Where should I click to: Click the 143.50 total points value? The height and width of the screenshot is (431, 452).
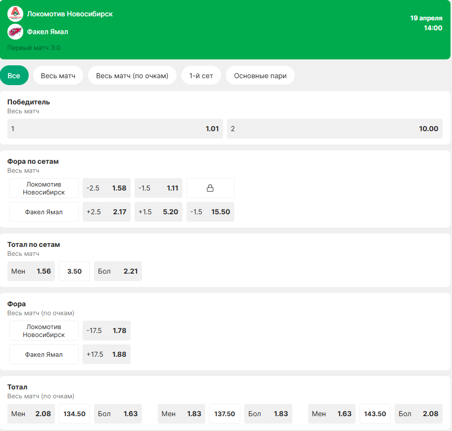[x=375, y=414]
